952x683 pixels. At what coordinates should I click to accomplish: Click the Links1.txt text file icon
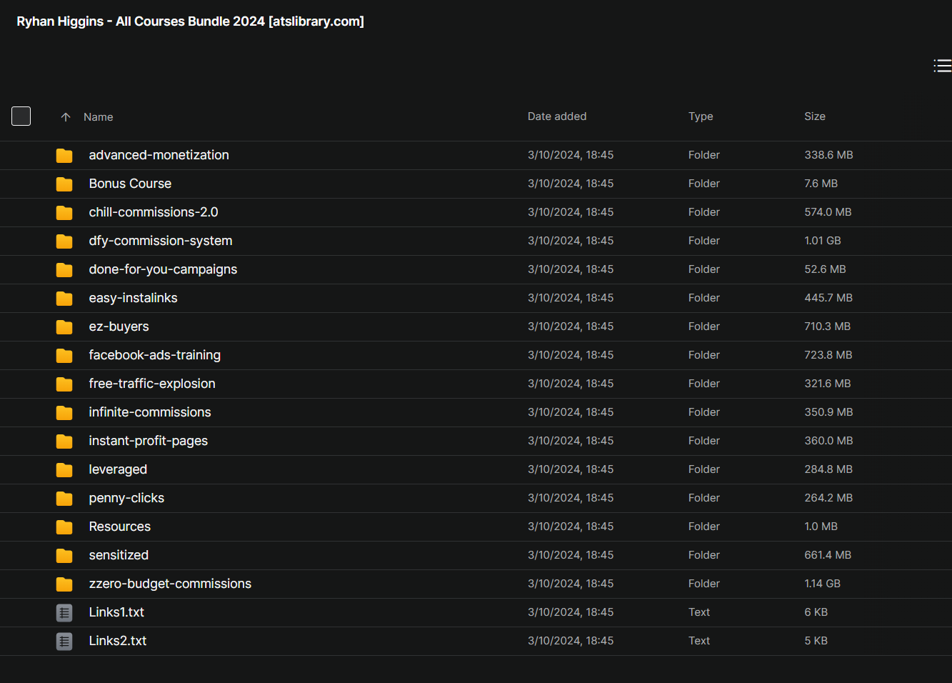click(x=64, y=612)
